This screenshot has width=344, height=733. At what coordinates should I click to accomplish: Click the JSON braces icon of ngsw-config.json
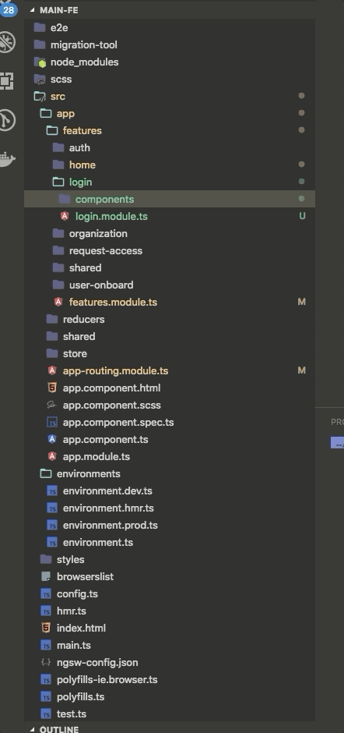click(46, 662)
